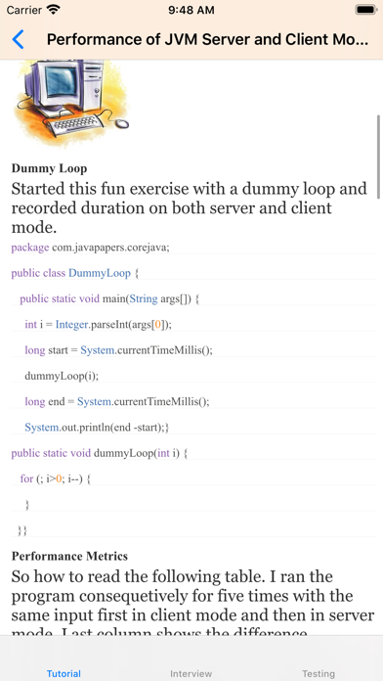
Task: Click the battery icon in status bar
Action: (x=366, y=10)
